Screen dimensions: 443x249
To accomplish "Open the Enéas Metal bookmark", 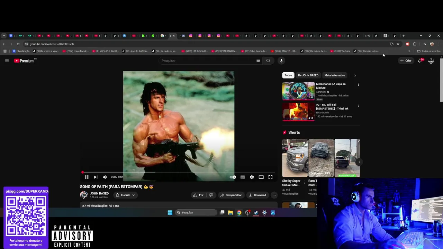I will (x=76, y=51).
